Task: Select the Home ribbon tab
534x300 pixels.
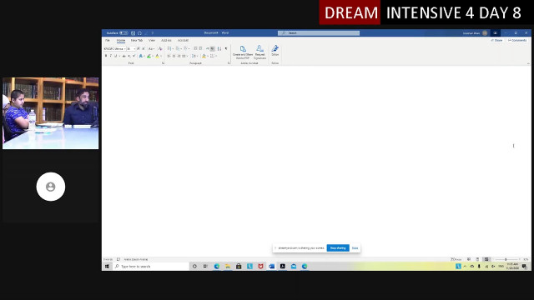Action: point(121,41)
